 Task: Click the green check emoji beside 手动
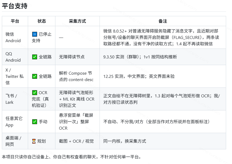click(x=35, y=122)
